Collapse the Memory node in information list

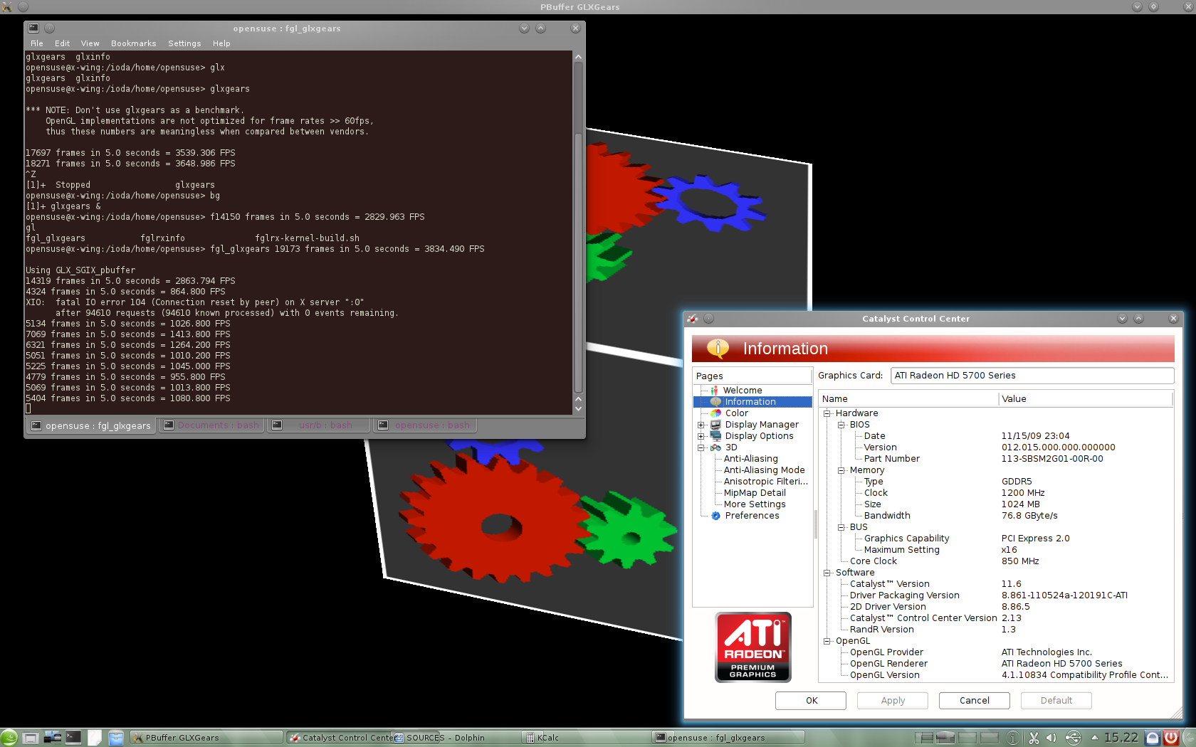pos(841,470)
